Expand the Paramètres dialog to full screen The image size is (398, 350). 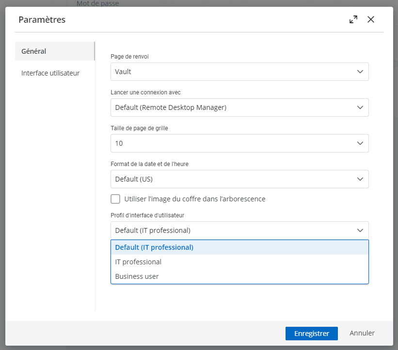[x=353, y=20]
